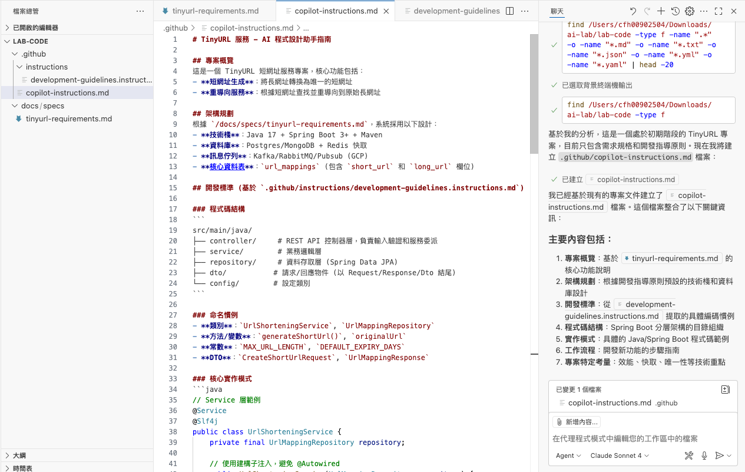Switch to tinyurl-requirements.md tab
Image resolution: width=745 pixels, height=472 pixels.
click(215, 11)
